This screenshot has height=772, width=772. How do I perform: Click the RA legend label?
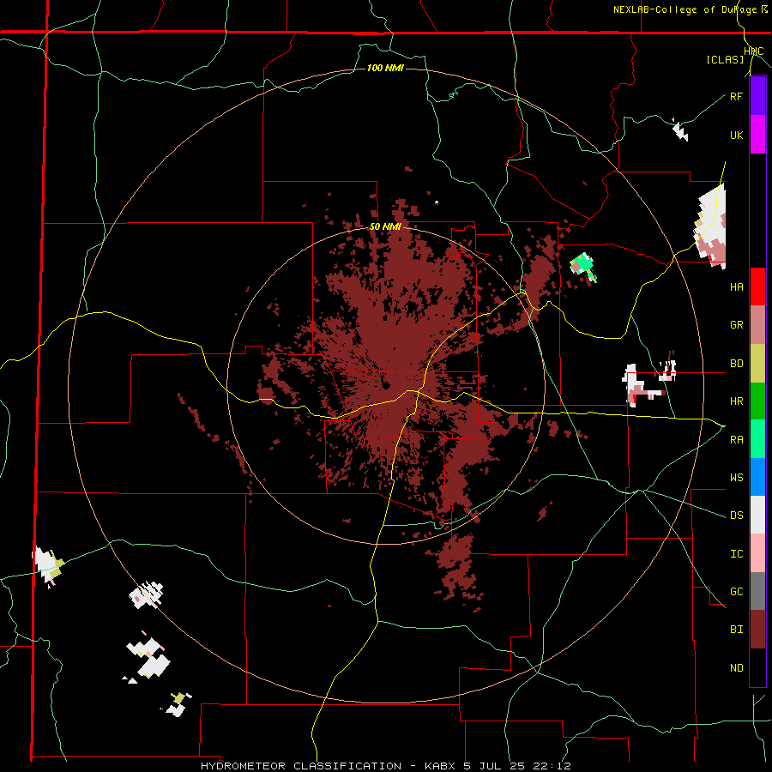coord(736,440)
